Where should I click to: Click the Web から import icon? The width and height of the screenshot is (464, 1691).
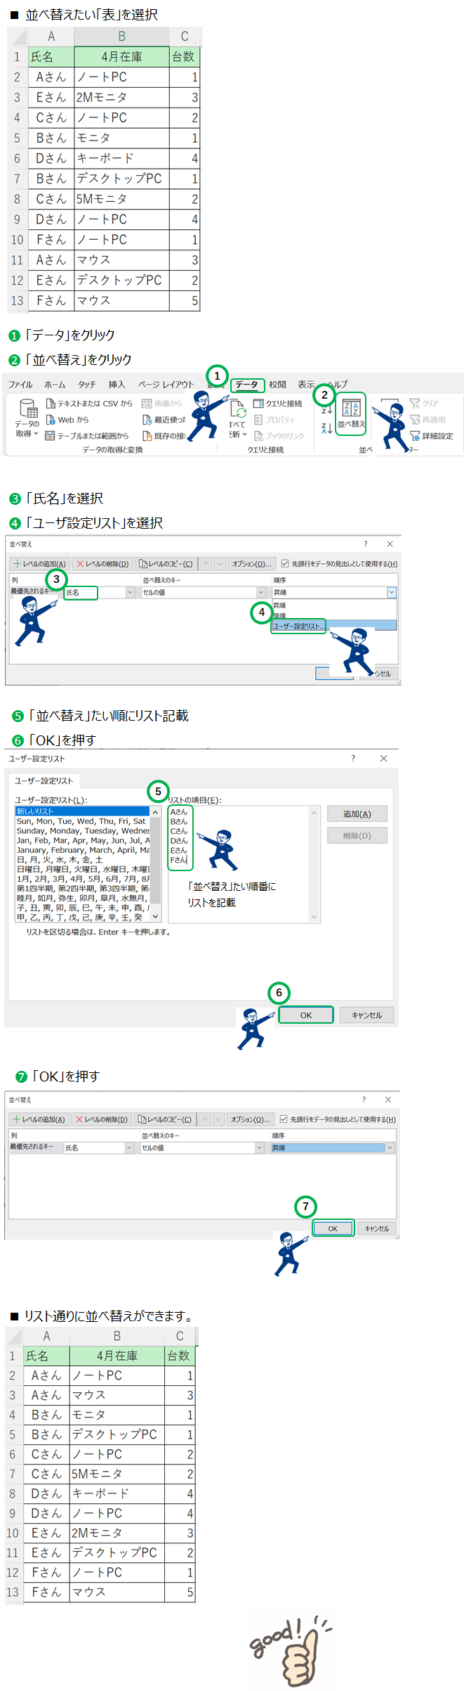pyautogui.click(x=51, y=420)
